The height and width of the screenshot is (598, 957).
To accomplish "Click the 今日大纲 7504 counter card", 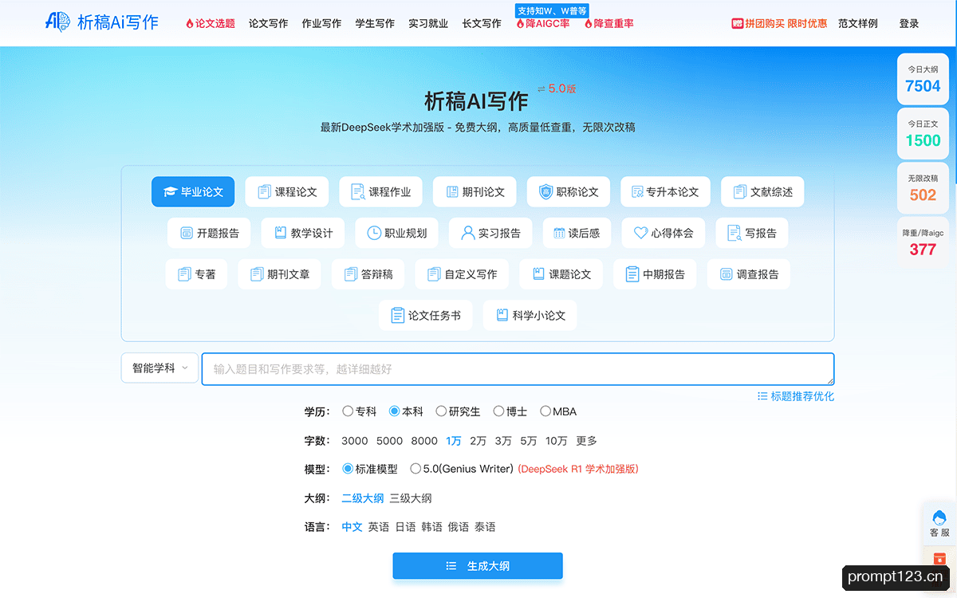I will point(923,79).
